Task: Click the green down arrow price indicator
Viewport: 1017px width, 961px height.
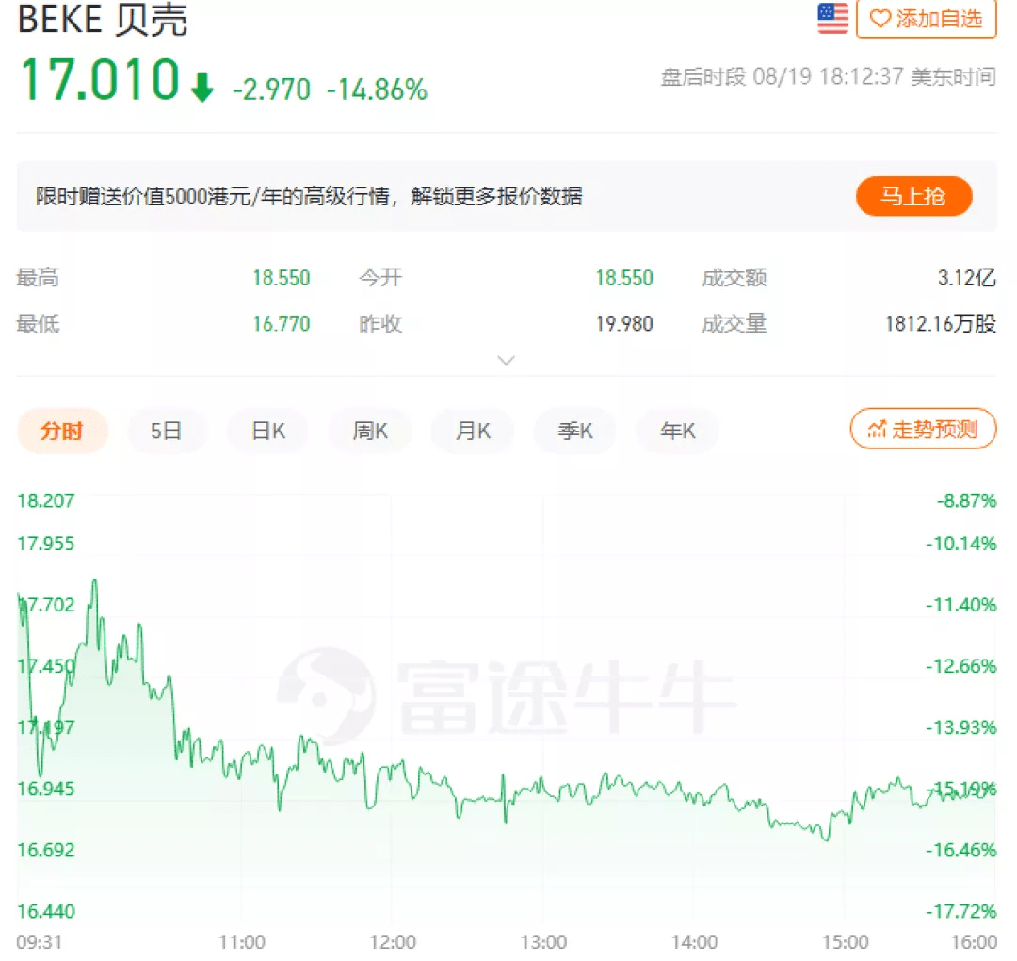Action: [202, 87]
